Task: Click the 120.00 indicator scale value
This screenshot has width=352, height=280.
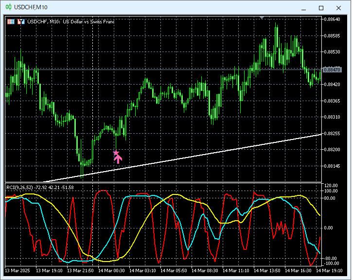Action: 331,186
